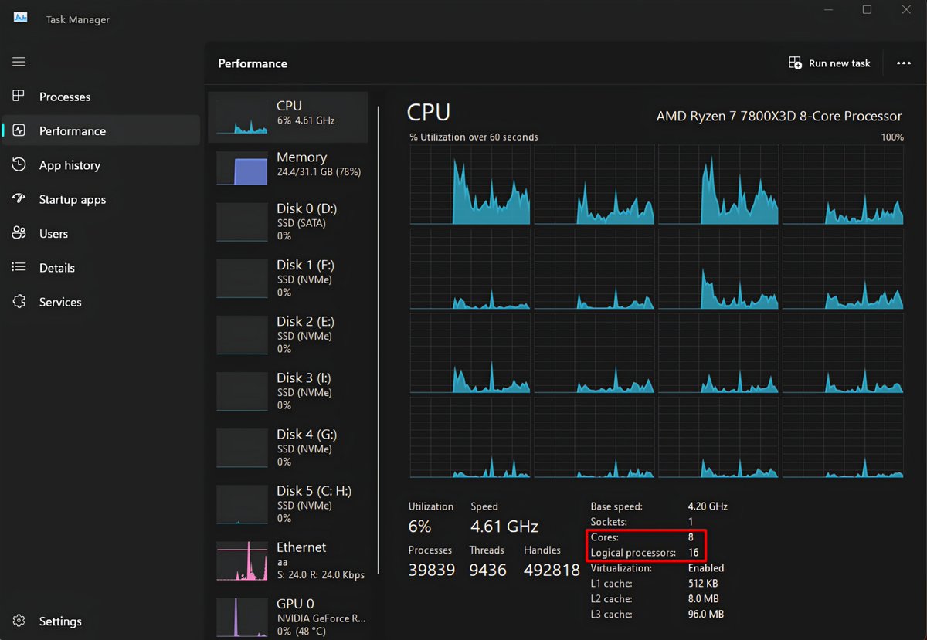Select GPU 0 NVIDIA GeForce entry
Image resolution: width=927 pixels, height=640 pixels.
coord(288,618)
